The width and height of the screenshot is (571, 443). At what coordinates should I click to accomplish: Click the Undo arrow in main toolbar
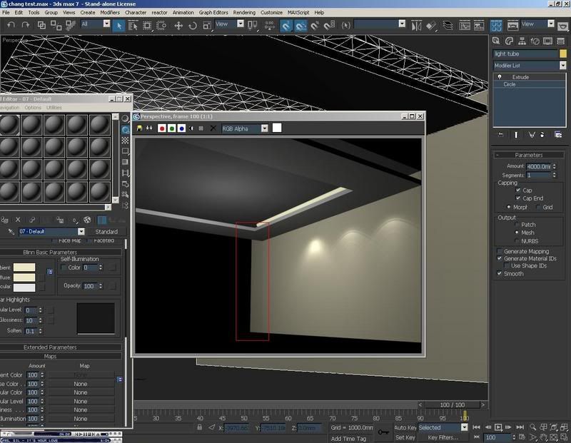point(11,25)
